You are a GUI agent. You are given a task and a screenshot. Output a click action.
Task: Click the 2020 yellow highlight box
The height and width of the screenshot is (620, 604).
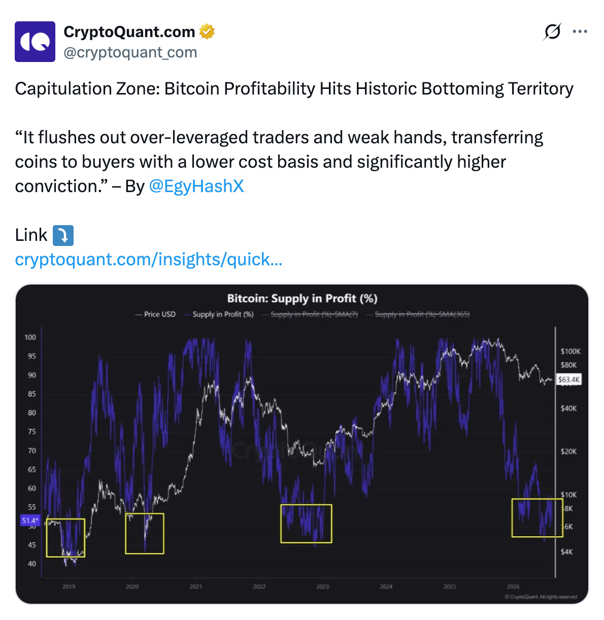click(x=145, y=533)
